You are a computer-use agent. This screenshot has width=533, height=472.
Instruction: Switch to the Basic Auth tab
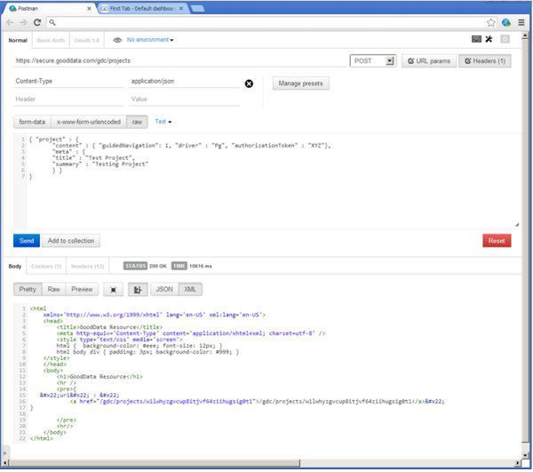coord(51,40)
